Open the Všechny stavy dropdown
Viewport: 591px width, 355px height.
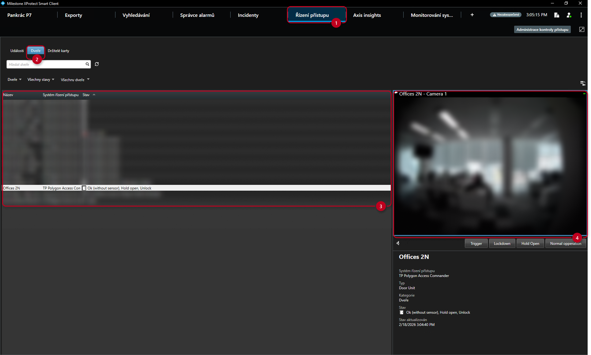point(41,80)
